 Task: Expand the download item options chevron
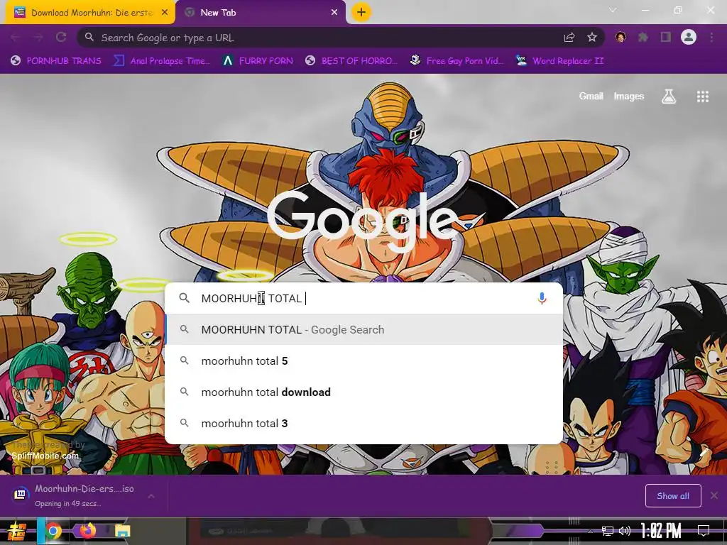click(151, 496)
